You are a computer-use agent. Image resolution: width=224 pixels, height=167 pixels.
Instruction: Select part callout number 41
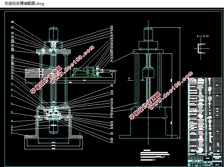coord(112,60)
